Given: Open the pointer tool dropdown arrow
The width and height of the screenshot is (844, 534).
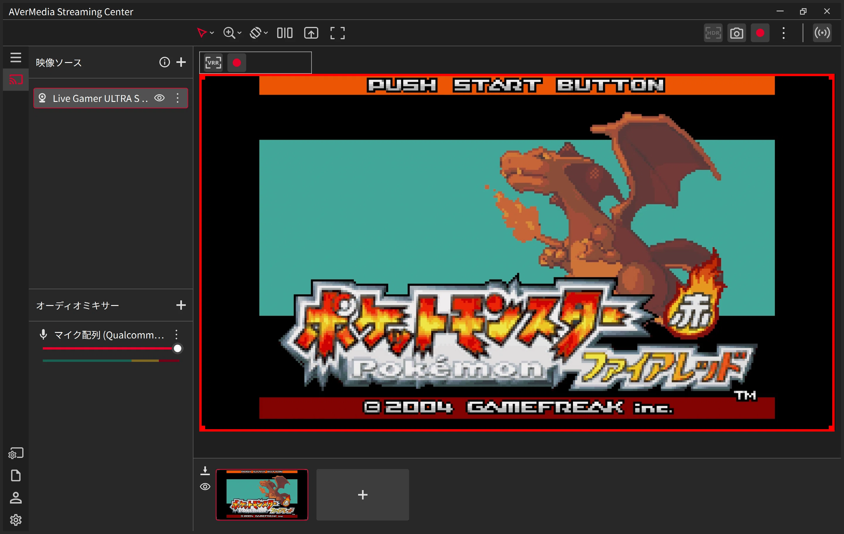Looking at the screenshot, I should click(212, 33).
